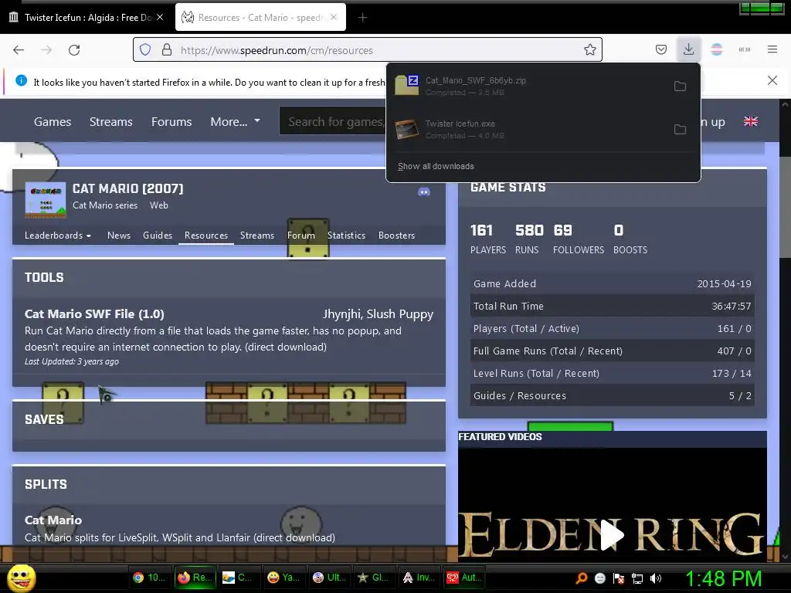This screenshot has width=791, height=593.
Task: Click the site security padlock icon
Action: [x=167, y=50]
